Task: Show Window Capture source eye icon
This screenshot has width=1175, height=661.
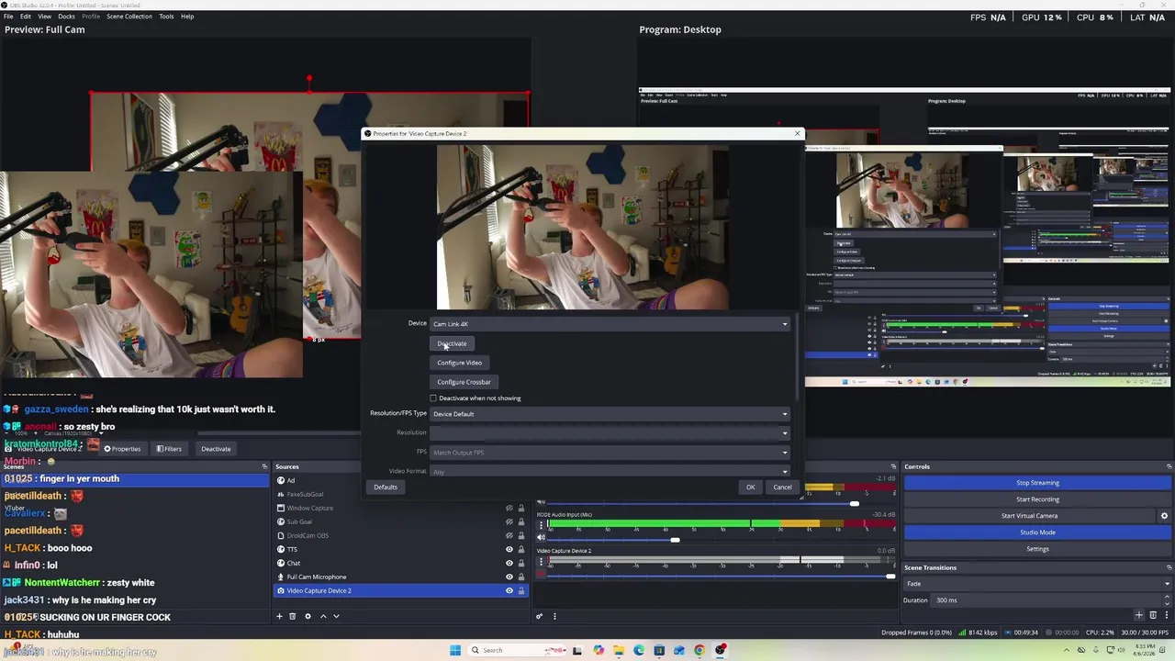Action: [x=509, y=508]
